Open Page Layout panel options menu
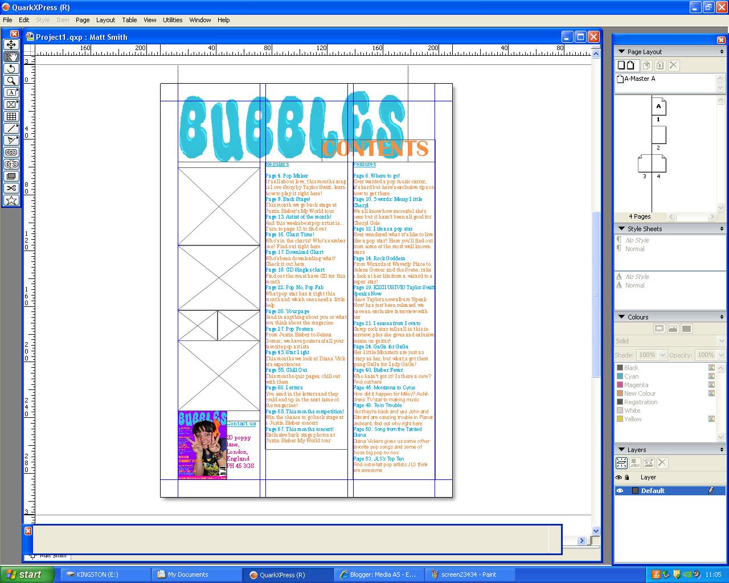The image size is (729, 583). 722,52
